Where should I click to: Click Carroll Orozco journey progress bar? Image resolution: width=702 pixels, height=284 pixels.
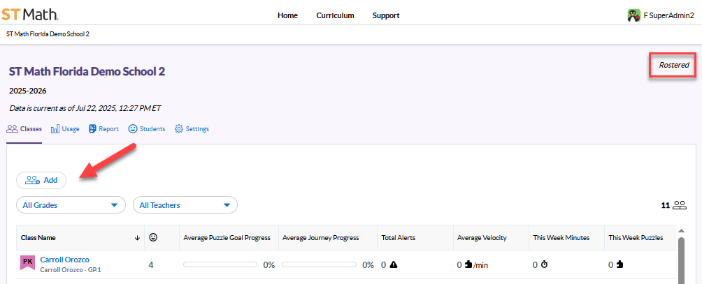pyautogui.click(x=320, y=264)
